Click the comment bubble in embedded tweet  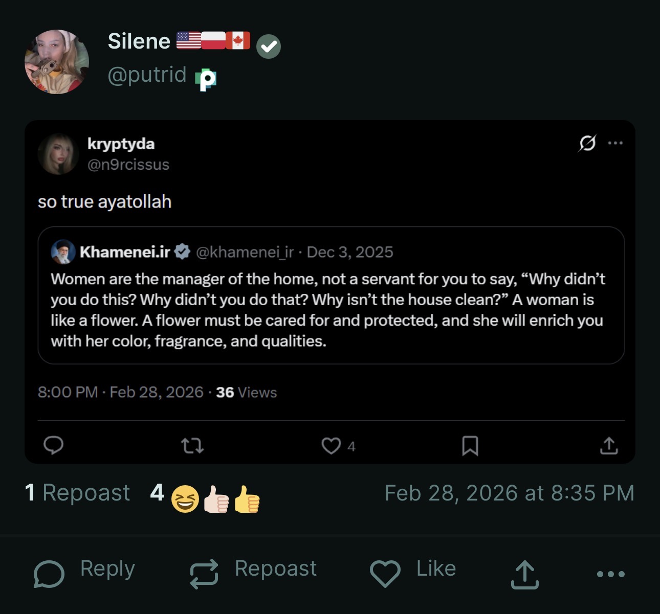53,446
